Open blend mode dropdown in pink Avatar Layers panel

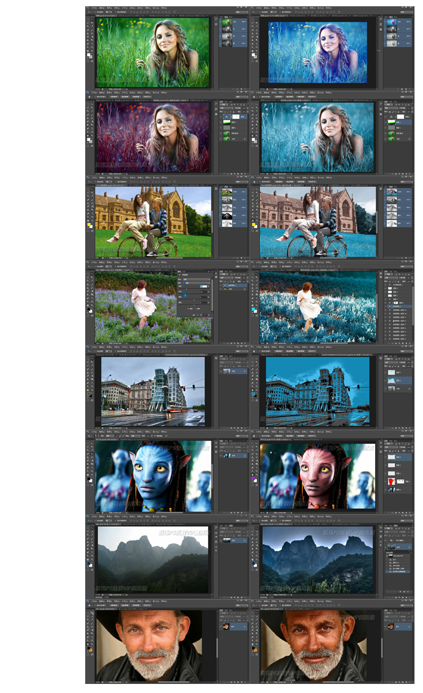pos(390,447)
